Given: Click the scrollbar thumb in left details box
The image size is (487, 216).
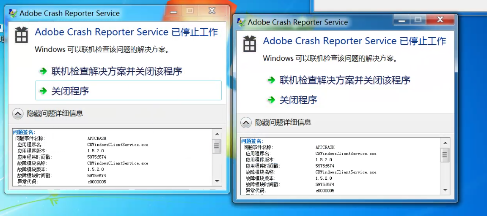Looking at the screenshot, I should click(217, 146).
